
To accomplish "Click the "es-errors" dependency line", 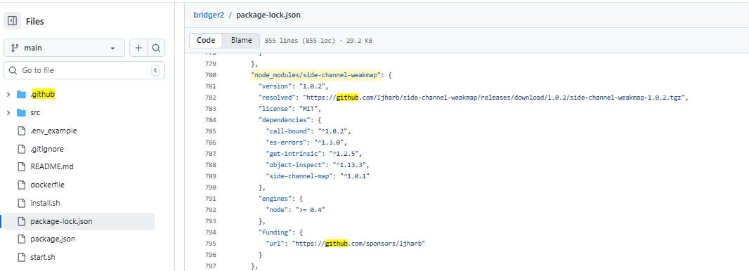I will (306, 143).
